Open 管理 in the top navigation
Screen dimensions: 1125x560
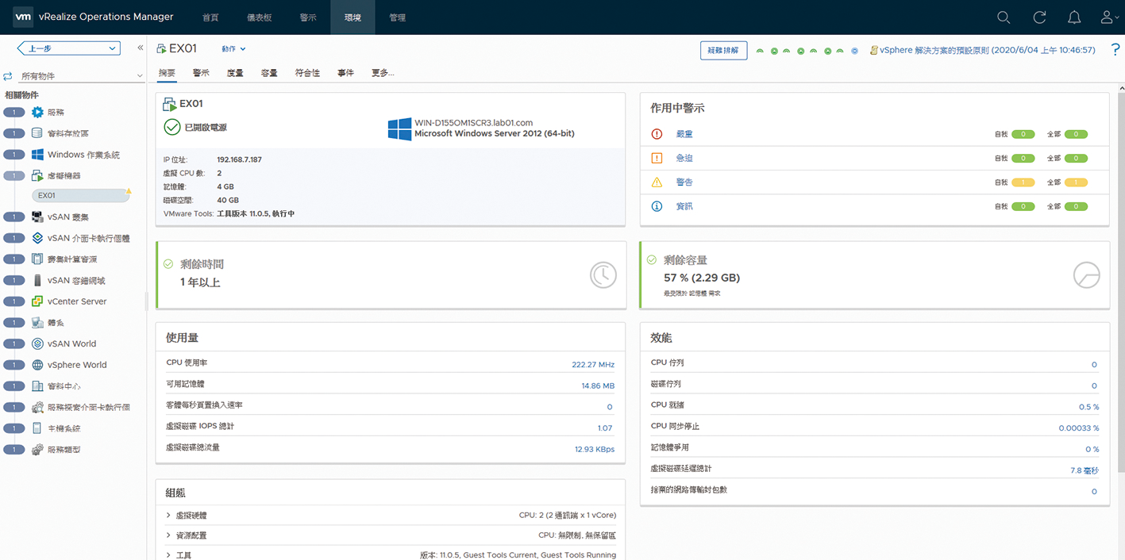[x=397, y=17]
